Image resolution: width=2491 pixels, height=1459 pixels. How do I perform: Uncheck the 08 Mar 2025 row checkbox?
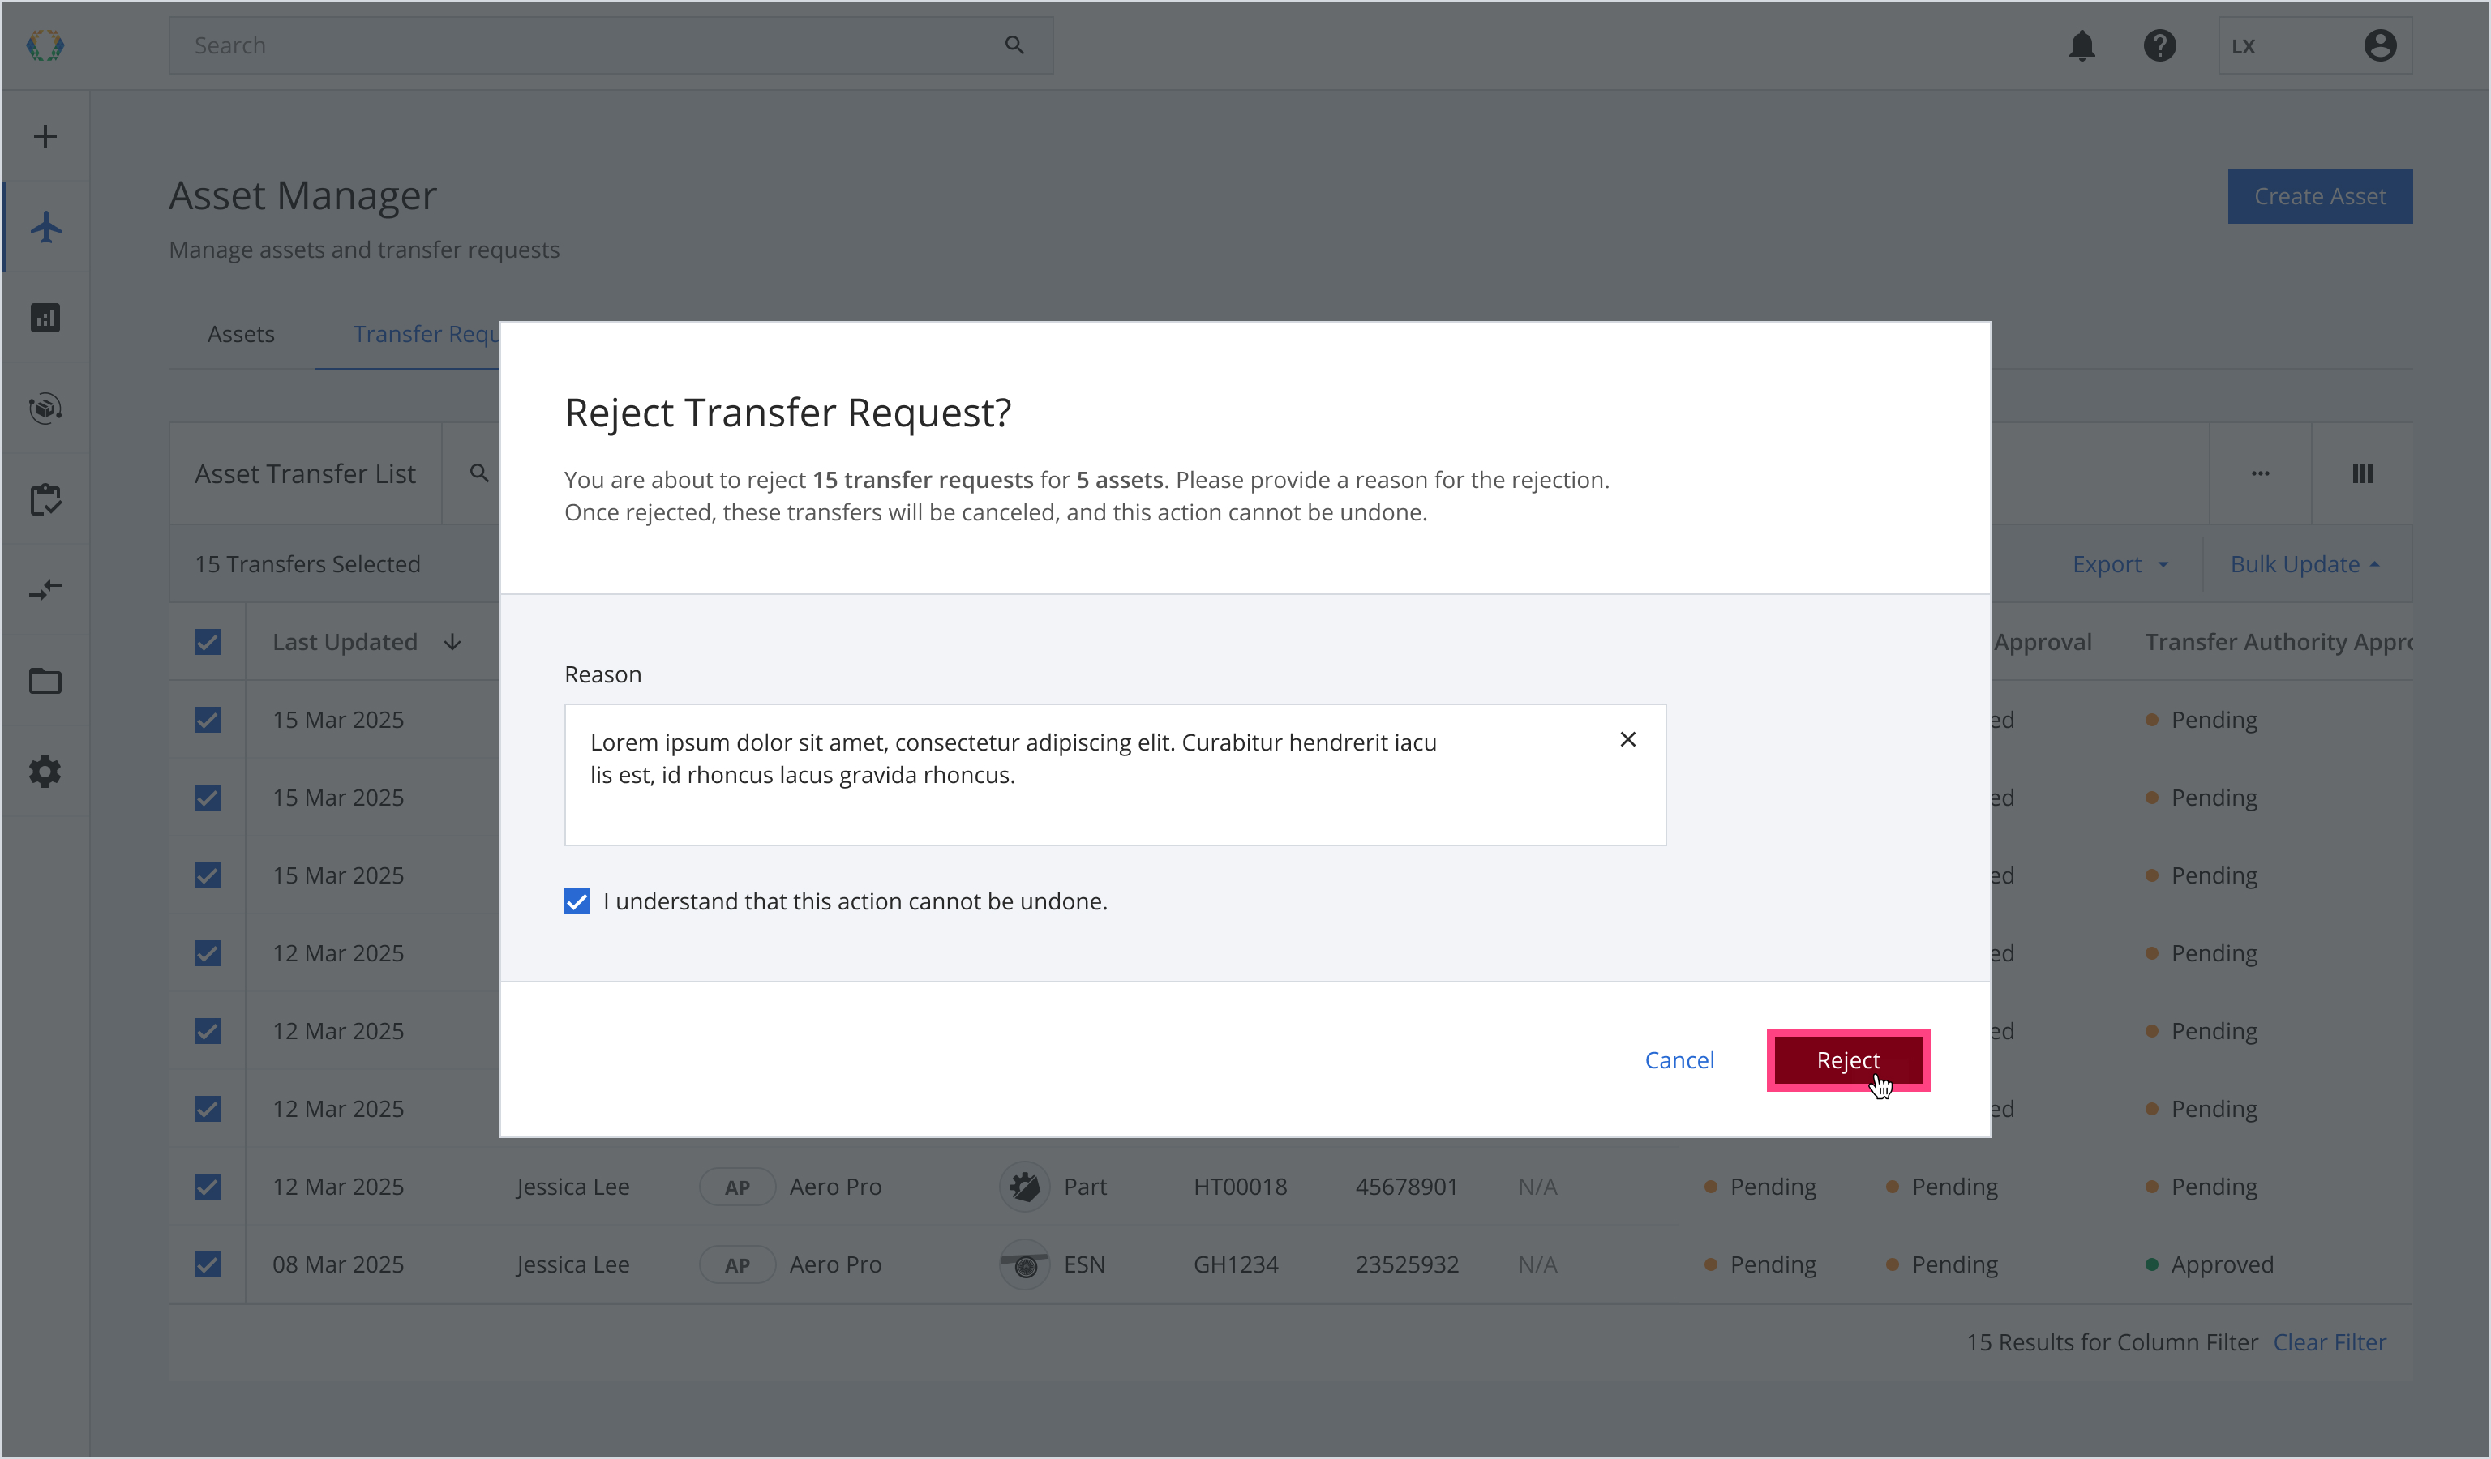(208, 1264)
